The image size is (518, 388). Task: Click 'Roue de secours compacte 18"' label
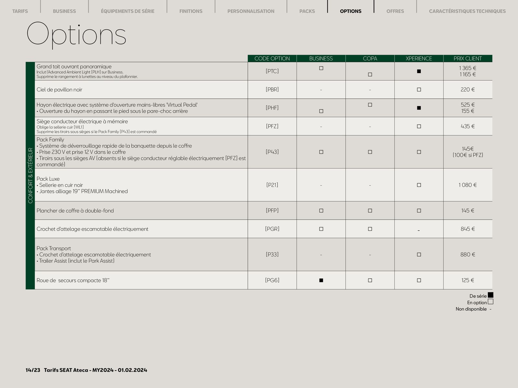click(73, 280)
